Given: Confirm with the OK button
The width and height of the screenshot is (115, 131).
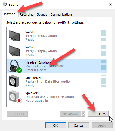Looking at the screenshot, I should point(55,126).
